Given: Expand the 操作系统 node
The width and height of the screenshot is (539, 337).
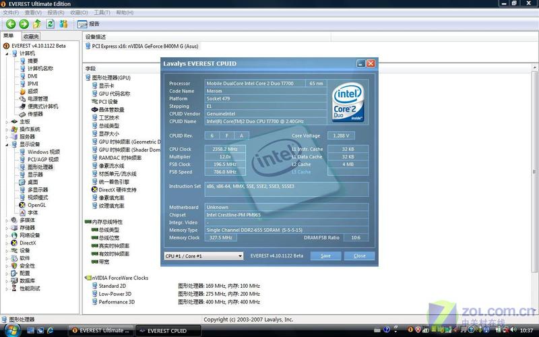Looking at the screenshot, I should (x=7, y=129).
